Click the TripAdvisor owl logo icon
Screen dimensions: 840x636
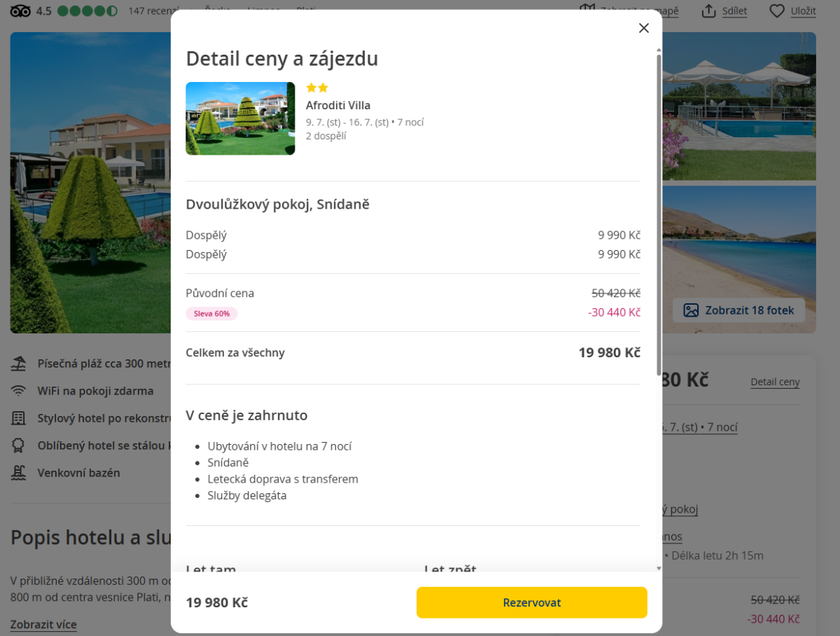pyautogui.click(x=21, y=11)
